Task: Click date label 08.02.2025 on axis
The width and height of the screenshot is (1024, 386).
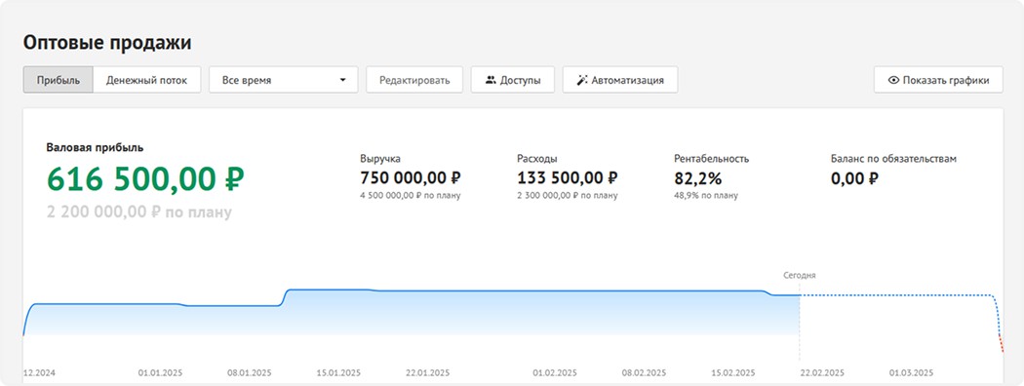Action: (644, 373)
